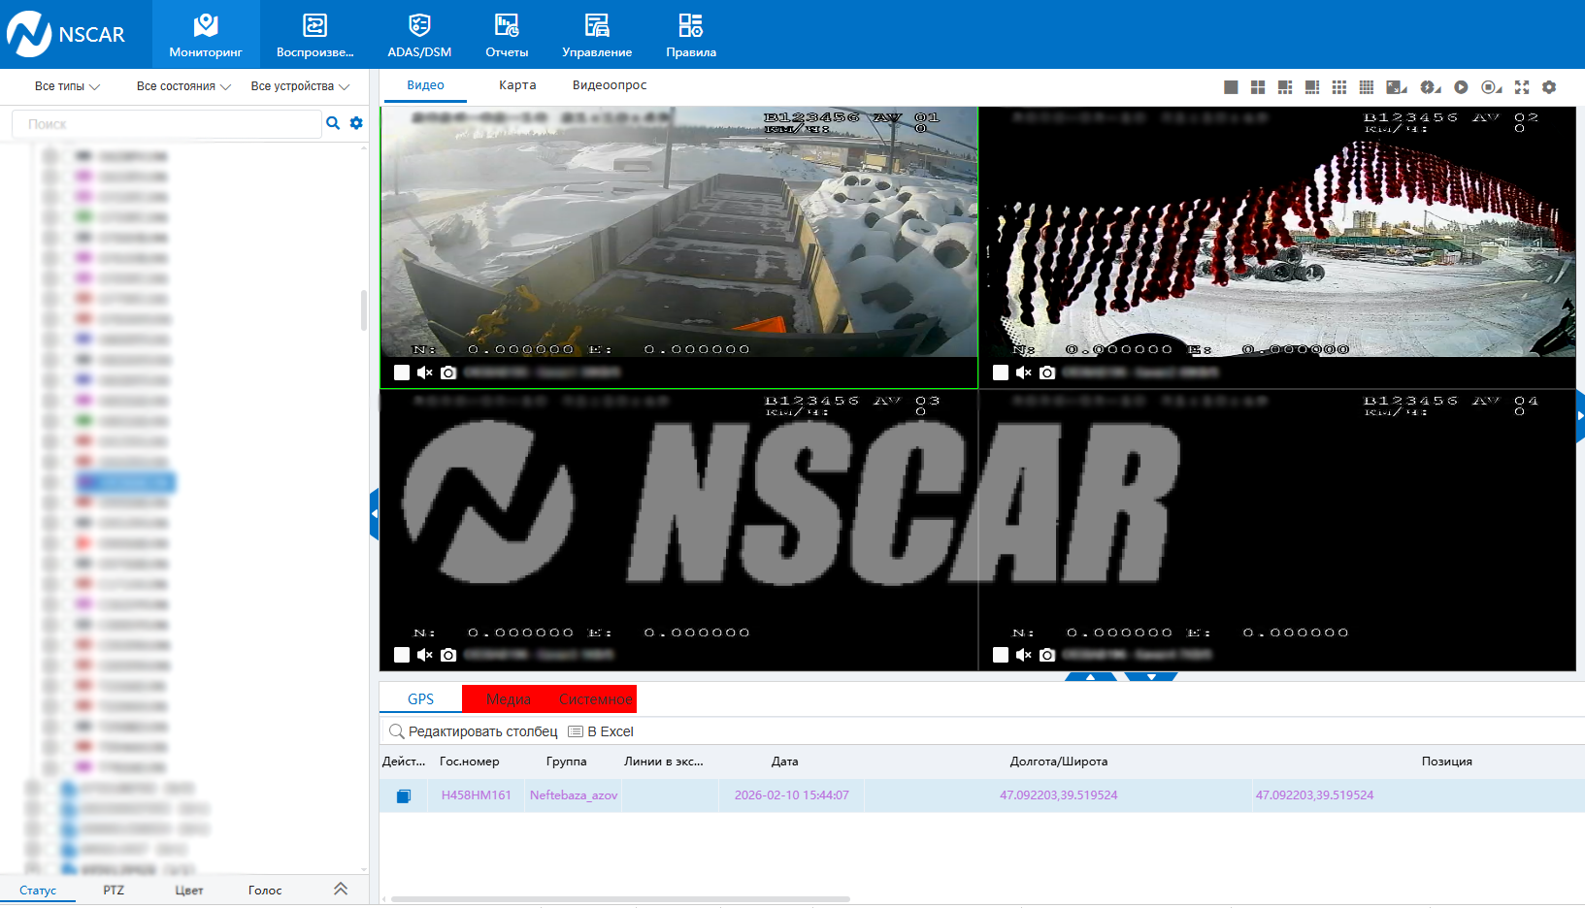Switch to the Видео tab

(425, 85)
